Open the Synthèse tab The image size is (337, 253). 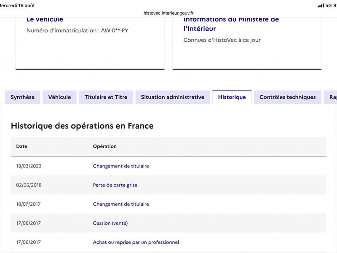click(23, 97)
